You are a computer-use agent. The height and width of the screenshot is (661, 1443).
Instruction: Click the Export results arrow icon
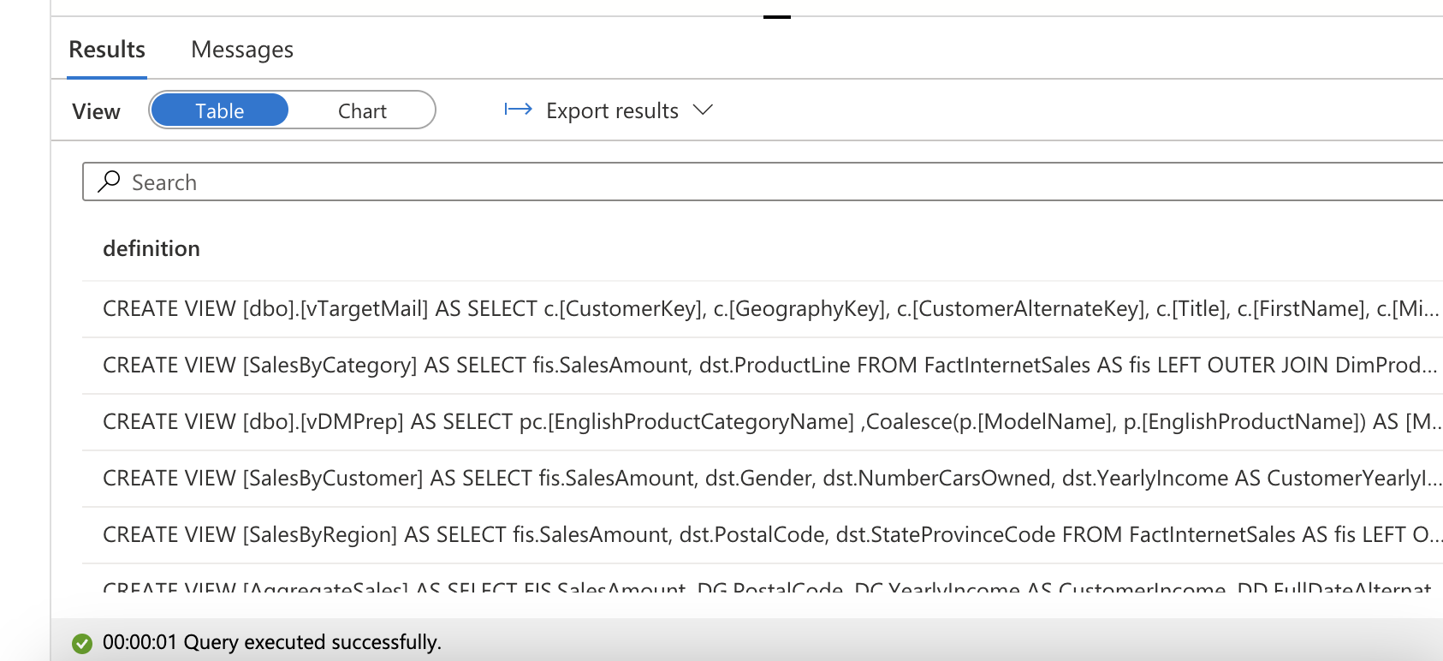click(518, 110)
